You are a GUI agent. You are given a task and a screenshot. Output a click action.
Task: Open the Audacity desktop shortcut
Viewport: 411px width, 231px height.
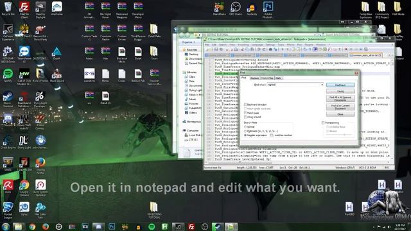pos(252,10)
